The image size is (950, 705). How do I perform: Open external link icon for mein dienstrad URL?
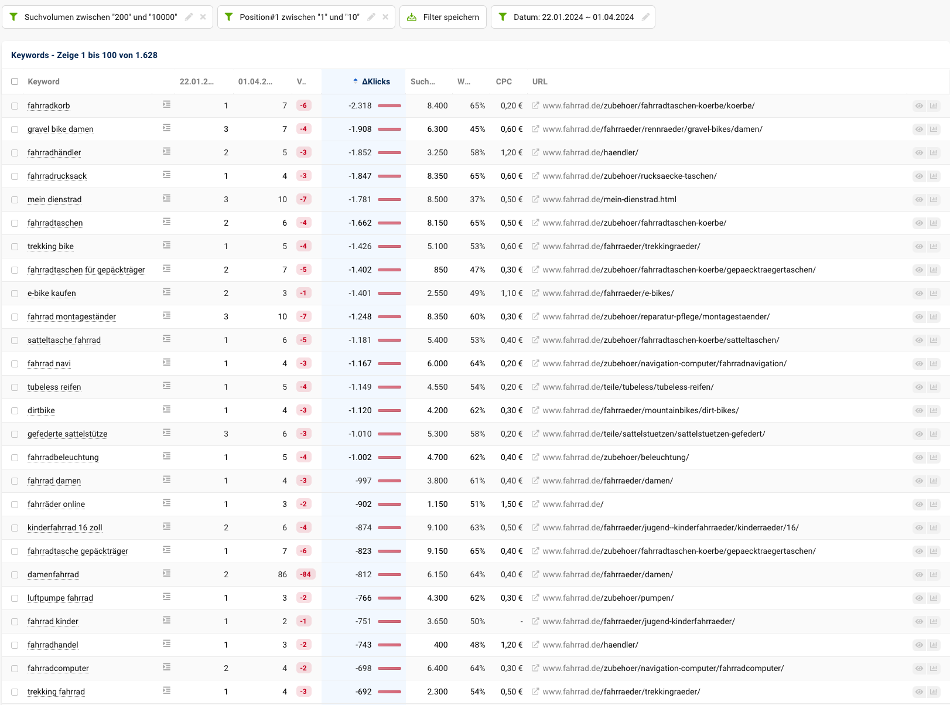[535, 199]
